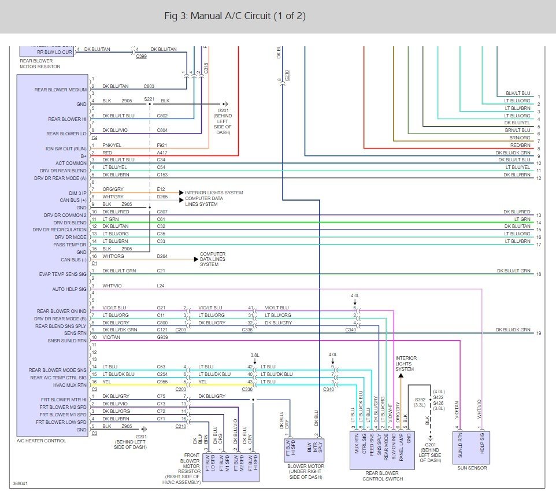The image size is (556, 495).
Task: Select the 'DIM 3 IP' pin label
Action: click(x=77, y=193)
